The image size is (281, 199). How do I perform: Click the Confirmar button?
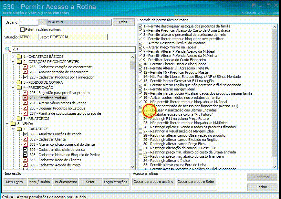click(262, 177)
